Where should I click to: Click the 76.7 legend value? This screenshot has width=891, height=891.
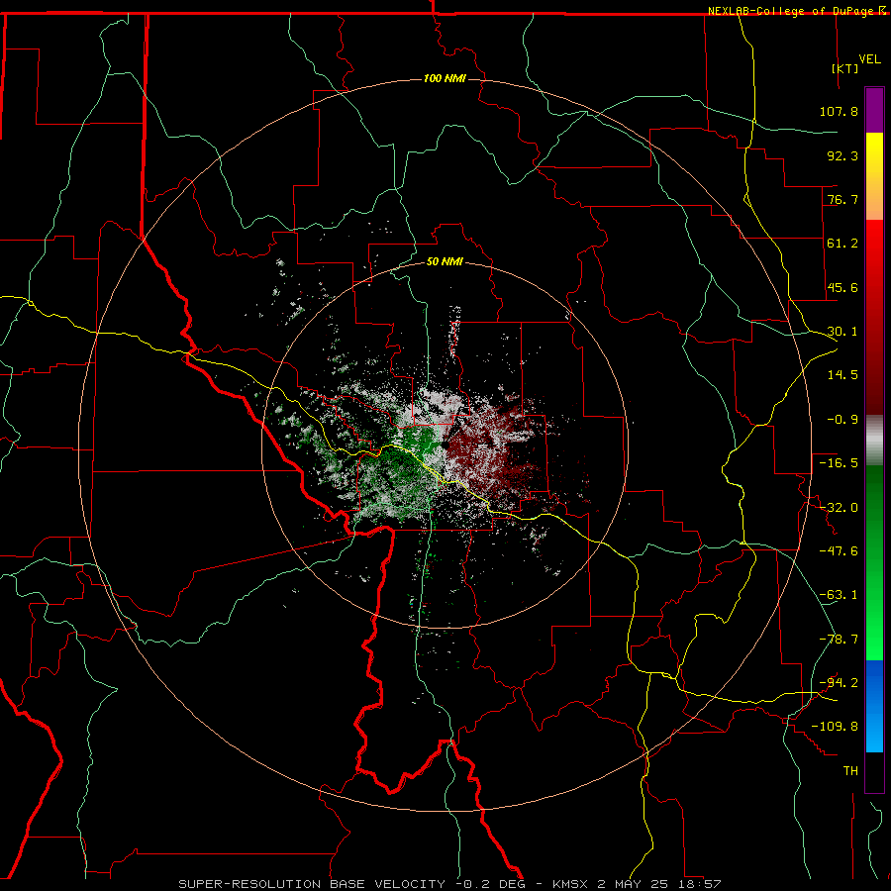(842, 199)
